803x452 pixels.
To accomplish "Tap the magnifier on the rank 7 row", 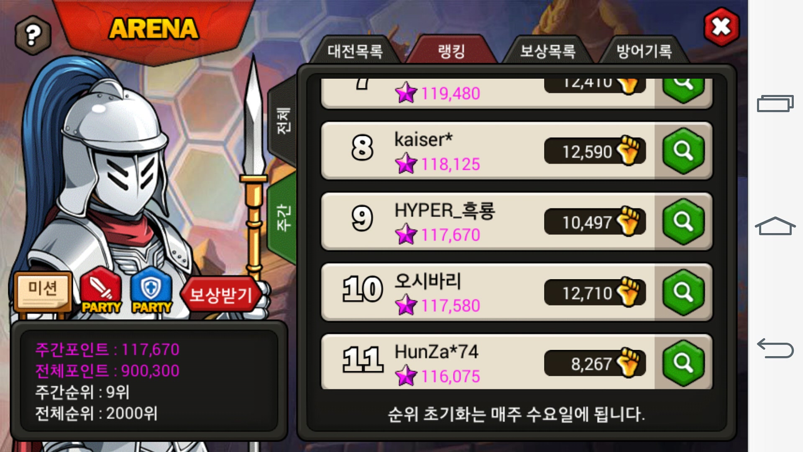I will point(683,90).
